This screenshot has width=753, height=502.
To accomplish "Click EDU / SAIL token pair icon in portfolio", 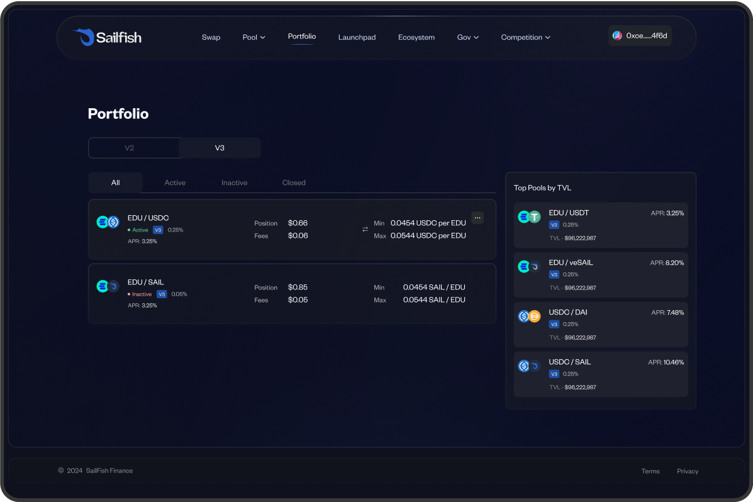I will (x=108, y=286).
